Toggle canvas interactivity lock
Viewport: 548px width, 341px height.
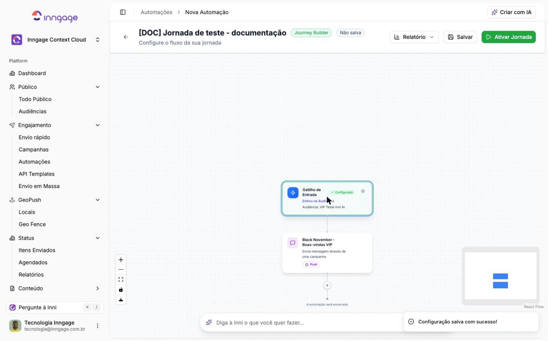coord(121,290)
